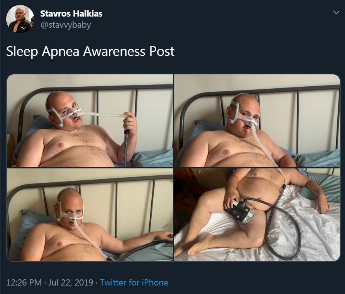345x294 pixels.
Task: Open the @stavvybaby handle link
Action: pos(66,25)
